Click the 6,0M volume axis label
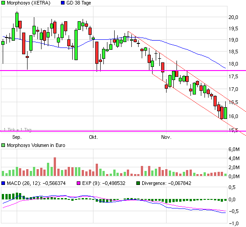 (x=234, y=149)
